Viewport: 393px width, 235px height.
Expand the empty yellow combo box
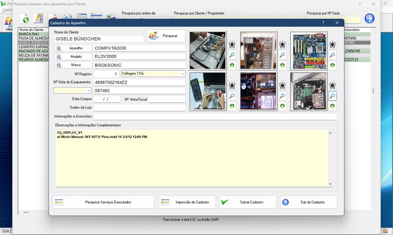pyautogui.click(x=89, y=91)
